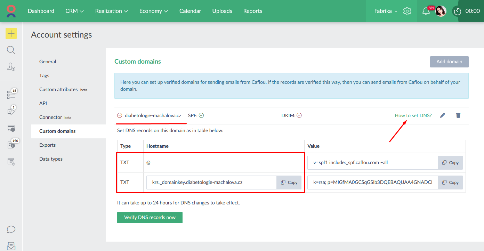Edit domain using the pencil icon

pyautogui.click(x=443, y=115)
